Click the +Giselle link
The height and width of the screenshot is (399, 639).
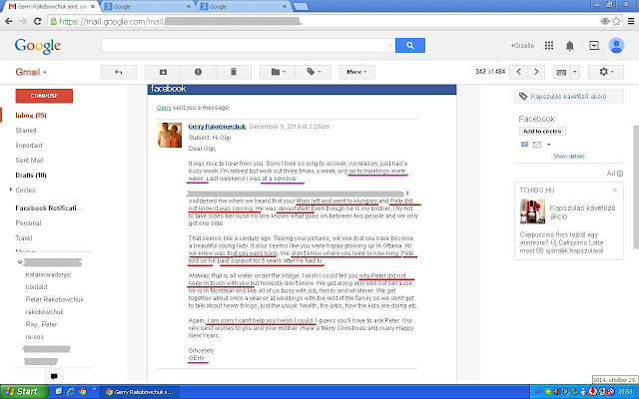[522, 46]
